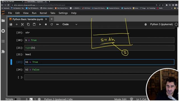Viewport: 179px width, 101px height.
Task: Copy the selected cell
Action: click(28, 24)
